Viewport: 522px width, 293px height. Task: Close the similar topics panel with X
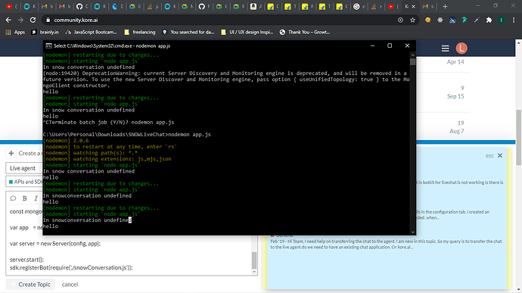(500, 156)
